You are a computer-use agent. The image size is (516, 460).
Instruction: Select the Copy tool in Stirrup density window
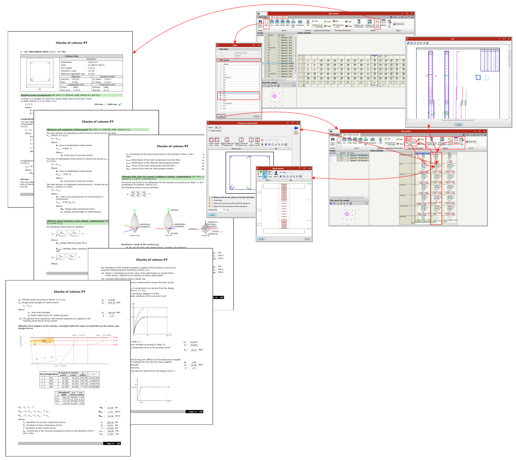tap(270, 174)
